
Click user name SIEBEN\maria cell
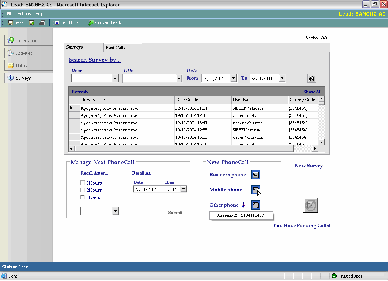[260, 130]
